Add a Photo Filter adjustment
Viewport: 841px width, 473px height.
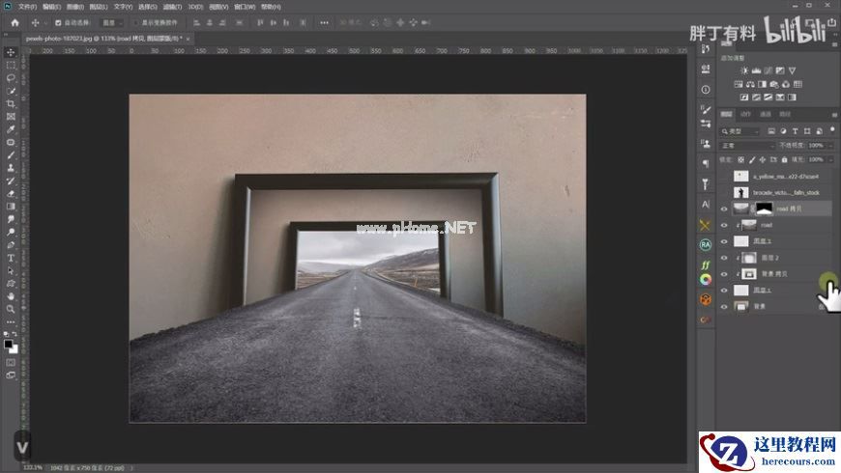[774, 84]
